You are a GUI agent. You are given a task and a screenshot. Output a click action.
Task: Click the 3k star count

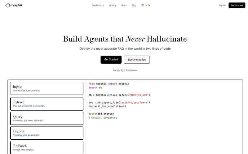pos(149,5)
